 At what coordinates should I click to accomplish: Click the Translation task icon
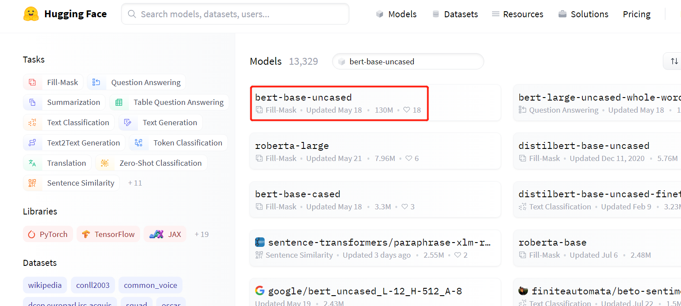pyautogui.click(x=32, y=163)
